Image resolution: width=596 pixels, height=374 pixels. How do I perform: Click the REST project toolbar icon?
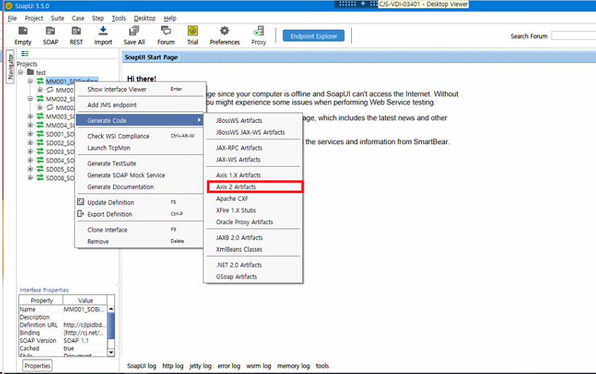tap(76, 31)
